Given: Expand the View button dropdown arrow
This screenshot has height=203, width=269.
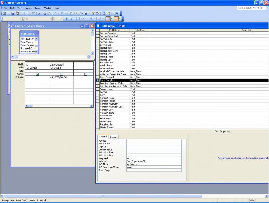Looking at the screenshot, I should click(8, 13).
